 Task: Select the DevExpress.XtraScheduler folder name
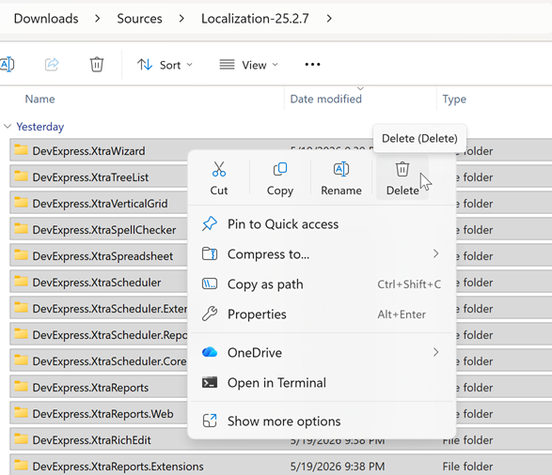coord(97,283)
